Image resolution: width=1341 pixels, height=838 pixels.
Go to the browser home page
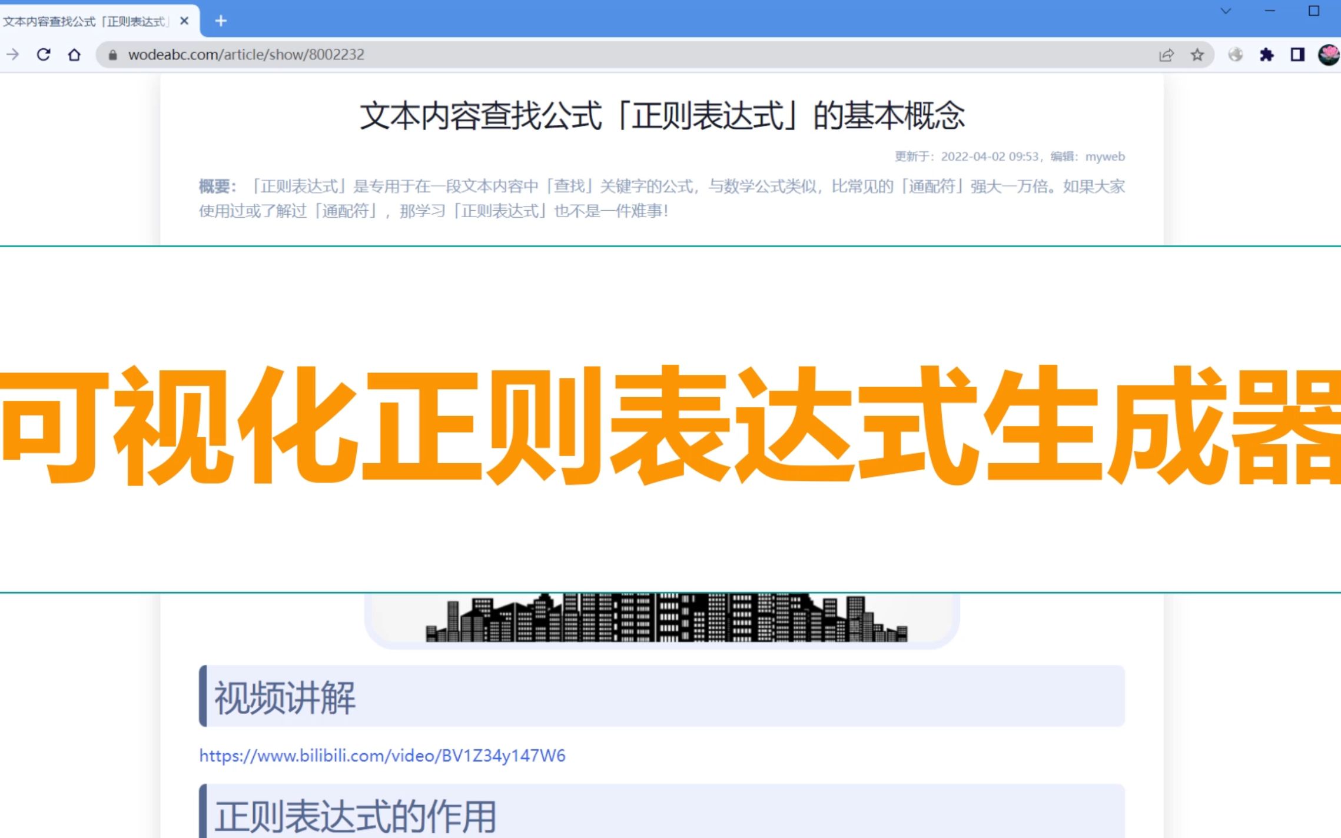click(74, 55)
